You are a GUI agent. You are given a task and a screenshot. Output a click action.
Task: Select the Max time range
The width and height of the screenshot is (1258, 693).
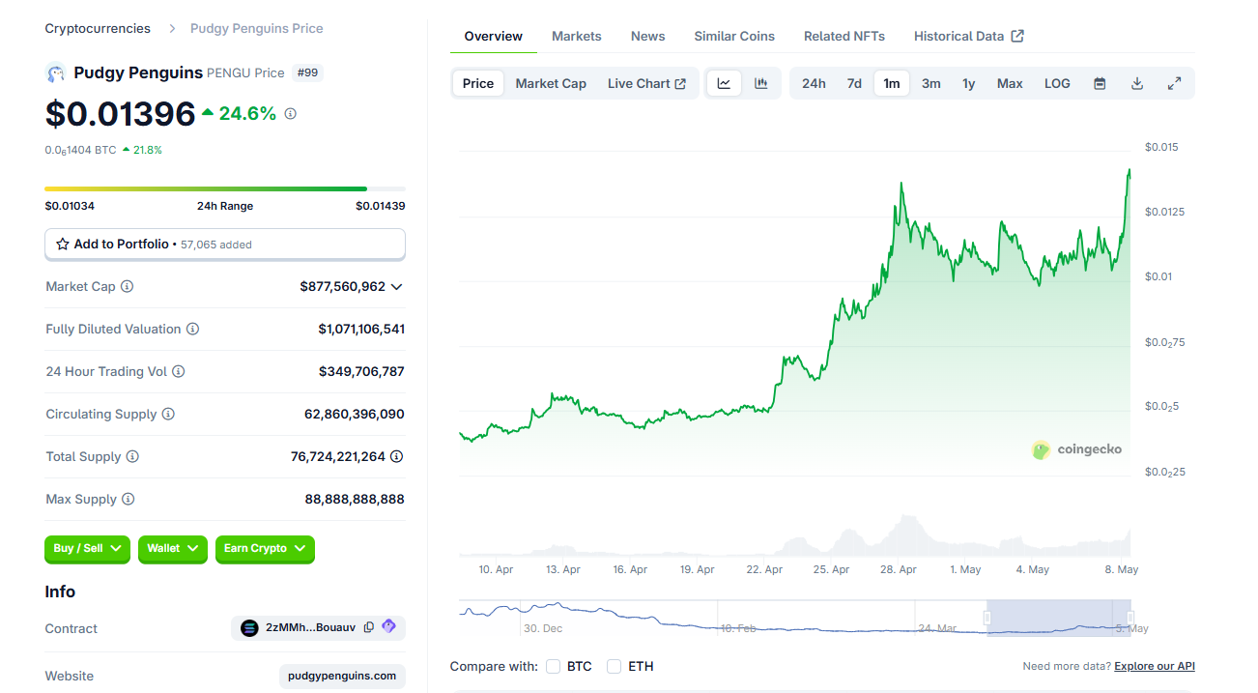click(1010, 83)
